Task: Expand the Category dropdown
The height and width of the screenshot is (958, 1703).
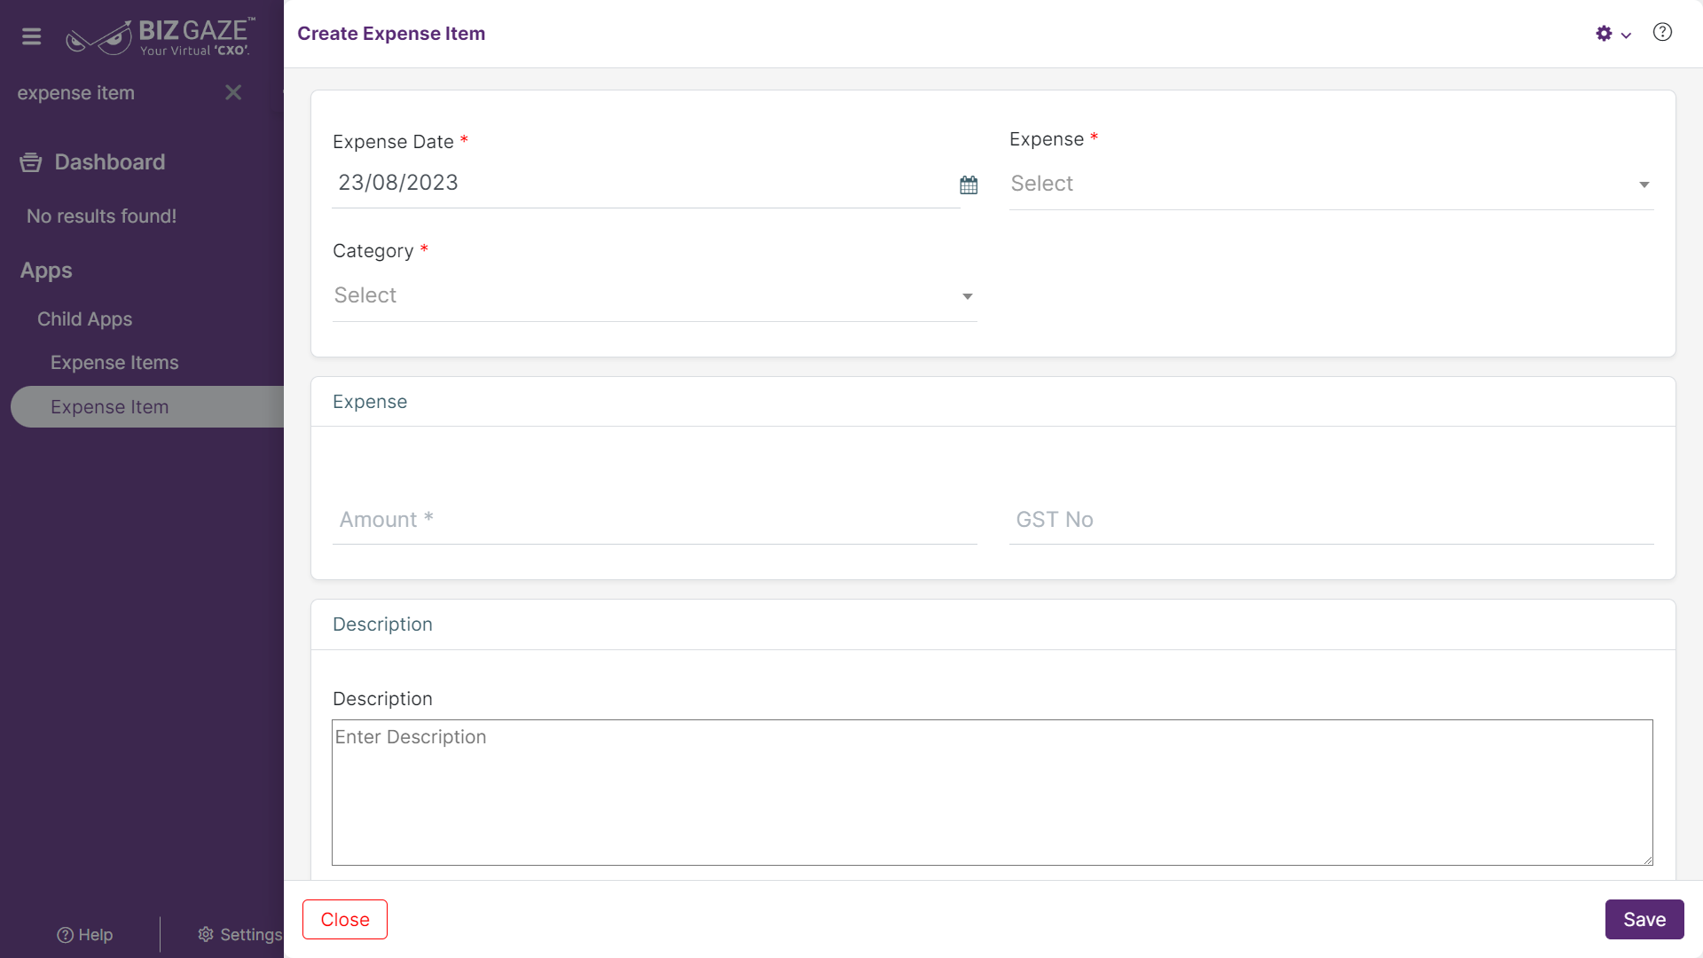Action: pos(655,295)
